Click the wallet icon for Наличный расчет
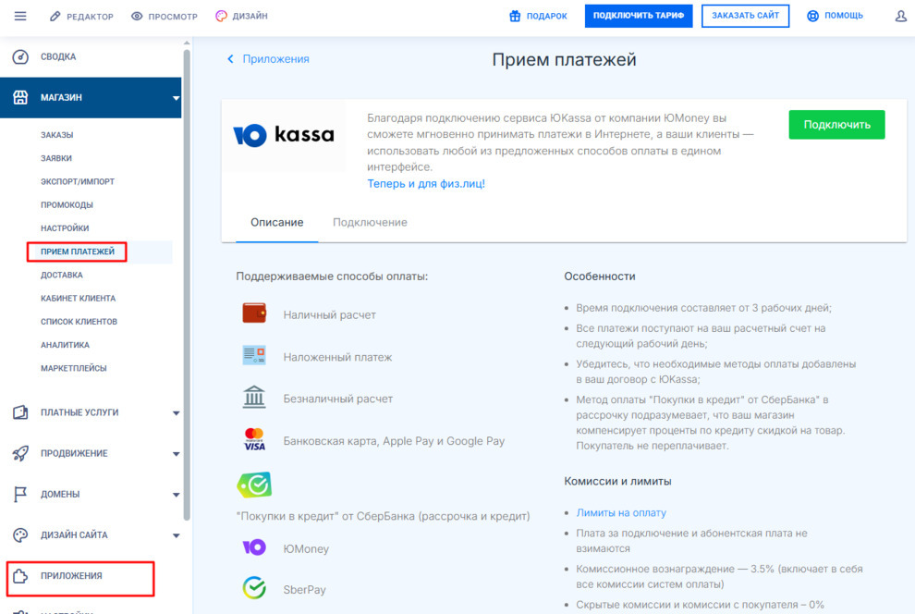915x614 pixels. coord(254,313)
